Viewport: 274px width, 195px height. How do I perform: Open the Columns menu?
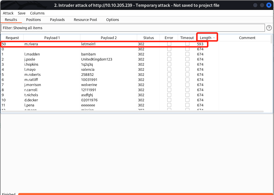click(37, 13)
